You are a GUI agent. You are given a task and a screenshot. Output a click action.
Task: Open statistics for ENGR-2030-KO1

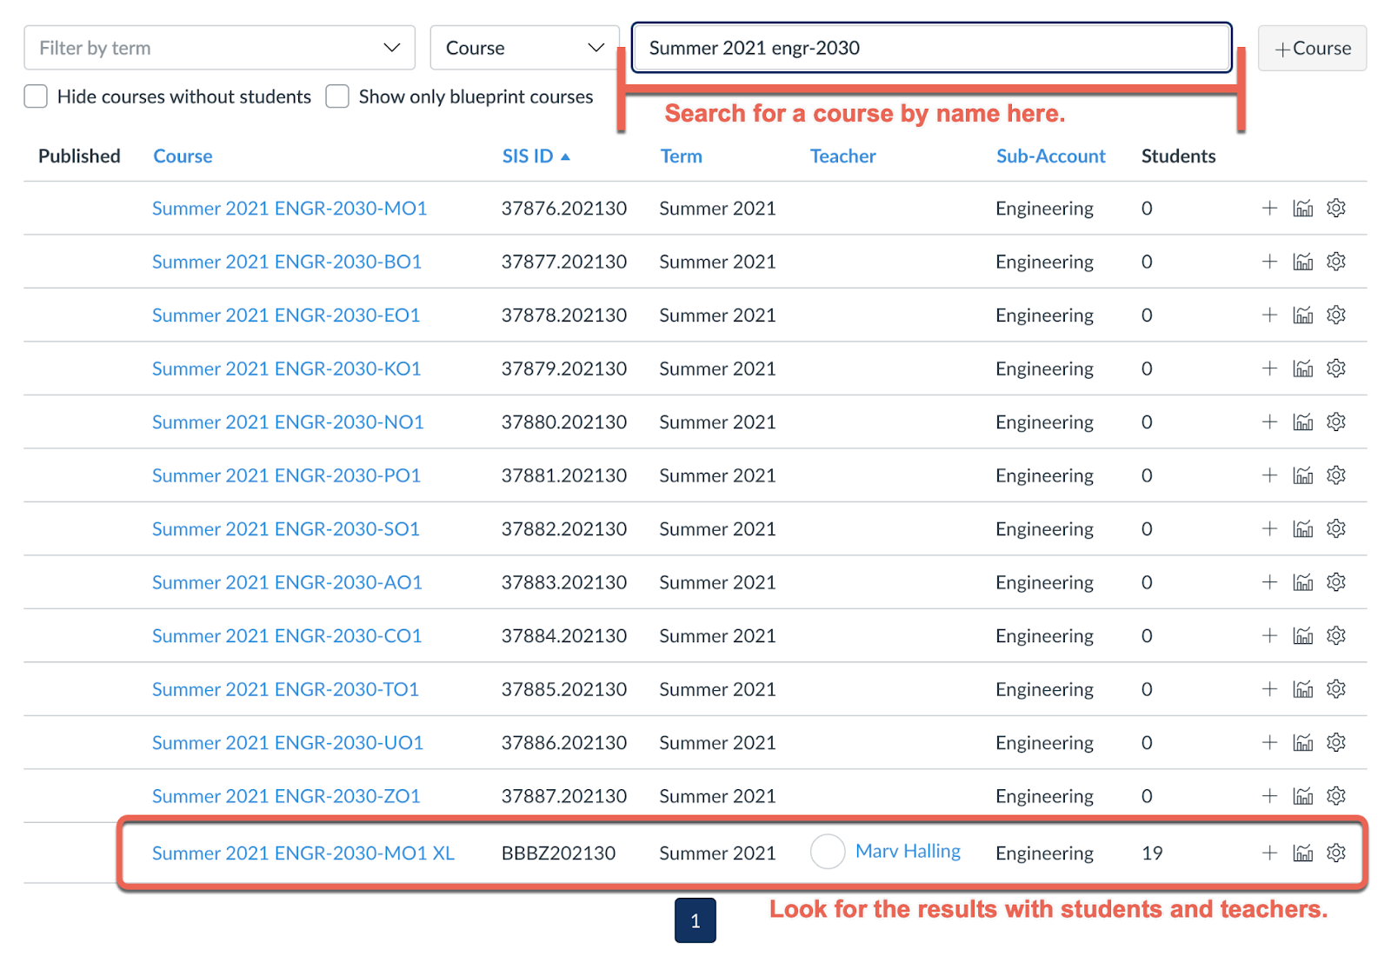click(1302, 368)
